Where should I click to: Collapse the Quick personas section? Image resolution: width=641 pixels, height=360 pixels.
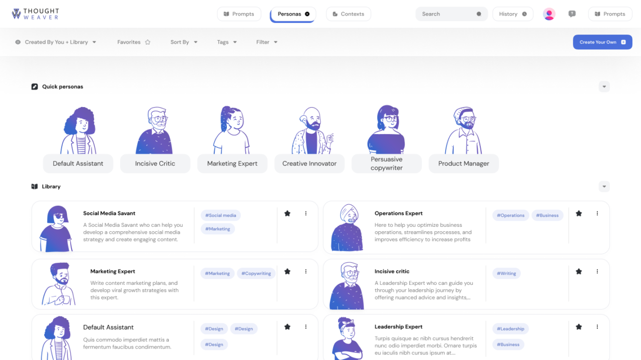pyautogui.click(x=604, y=86)
